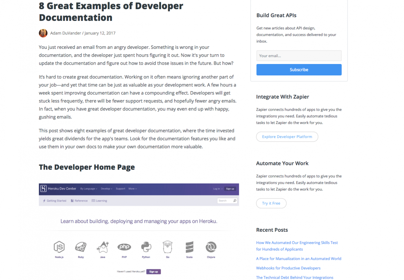404x280 pixels.
Task: Click Adam DuVander's author avatar
Action: (43, 33)
